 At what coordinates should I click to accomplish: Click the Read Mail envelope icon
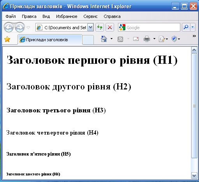136,39
